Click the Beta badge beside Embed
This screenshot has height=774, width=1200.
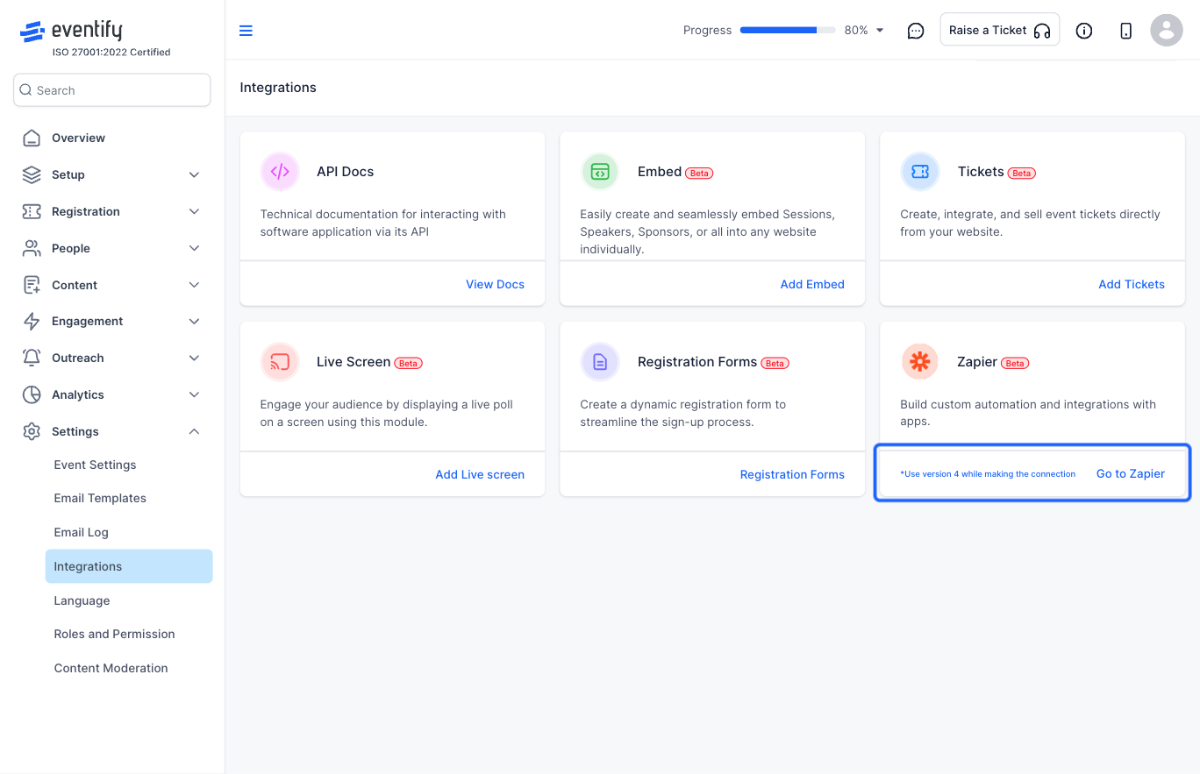[x=699, y=173]
